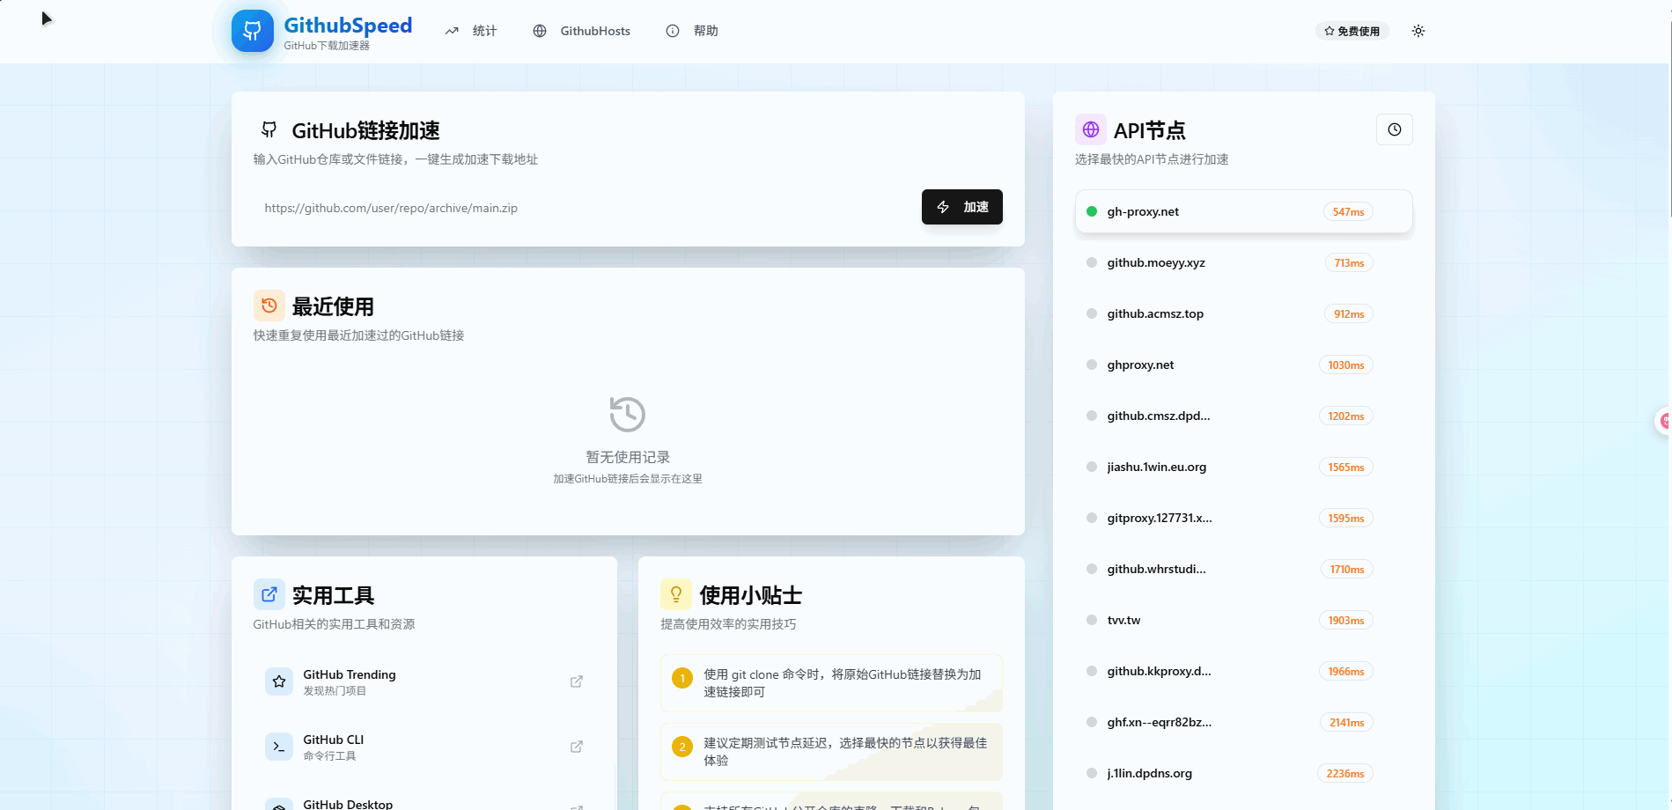Click the GithubSpeed title text
The height and width of the screenshot is (810, 1672).
coord(348,26)
